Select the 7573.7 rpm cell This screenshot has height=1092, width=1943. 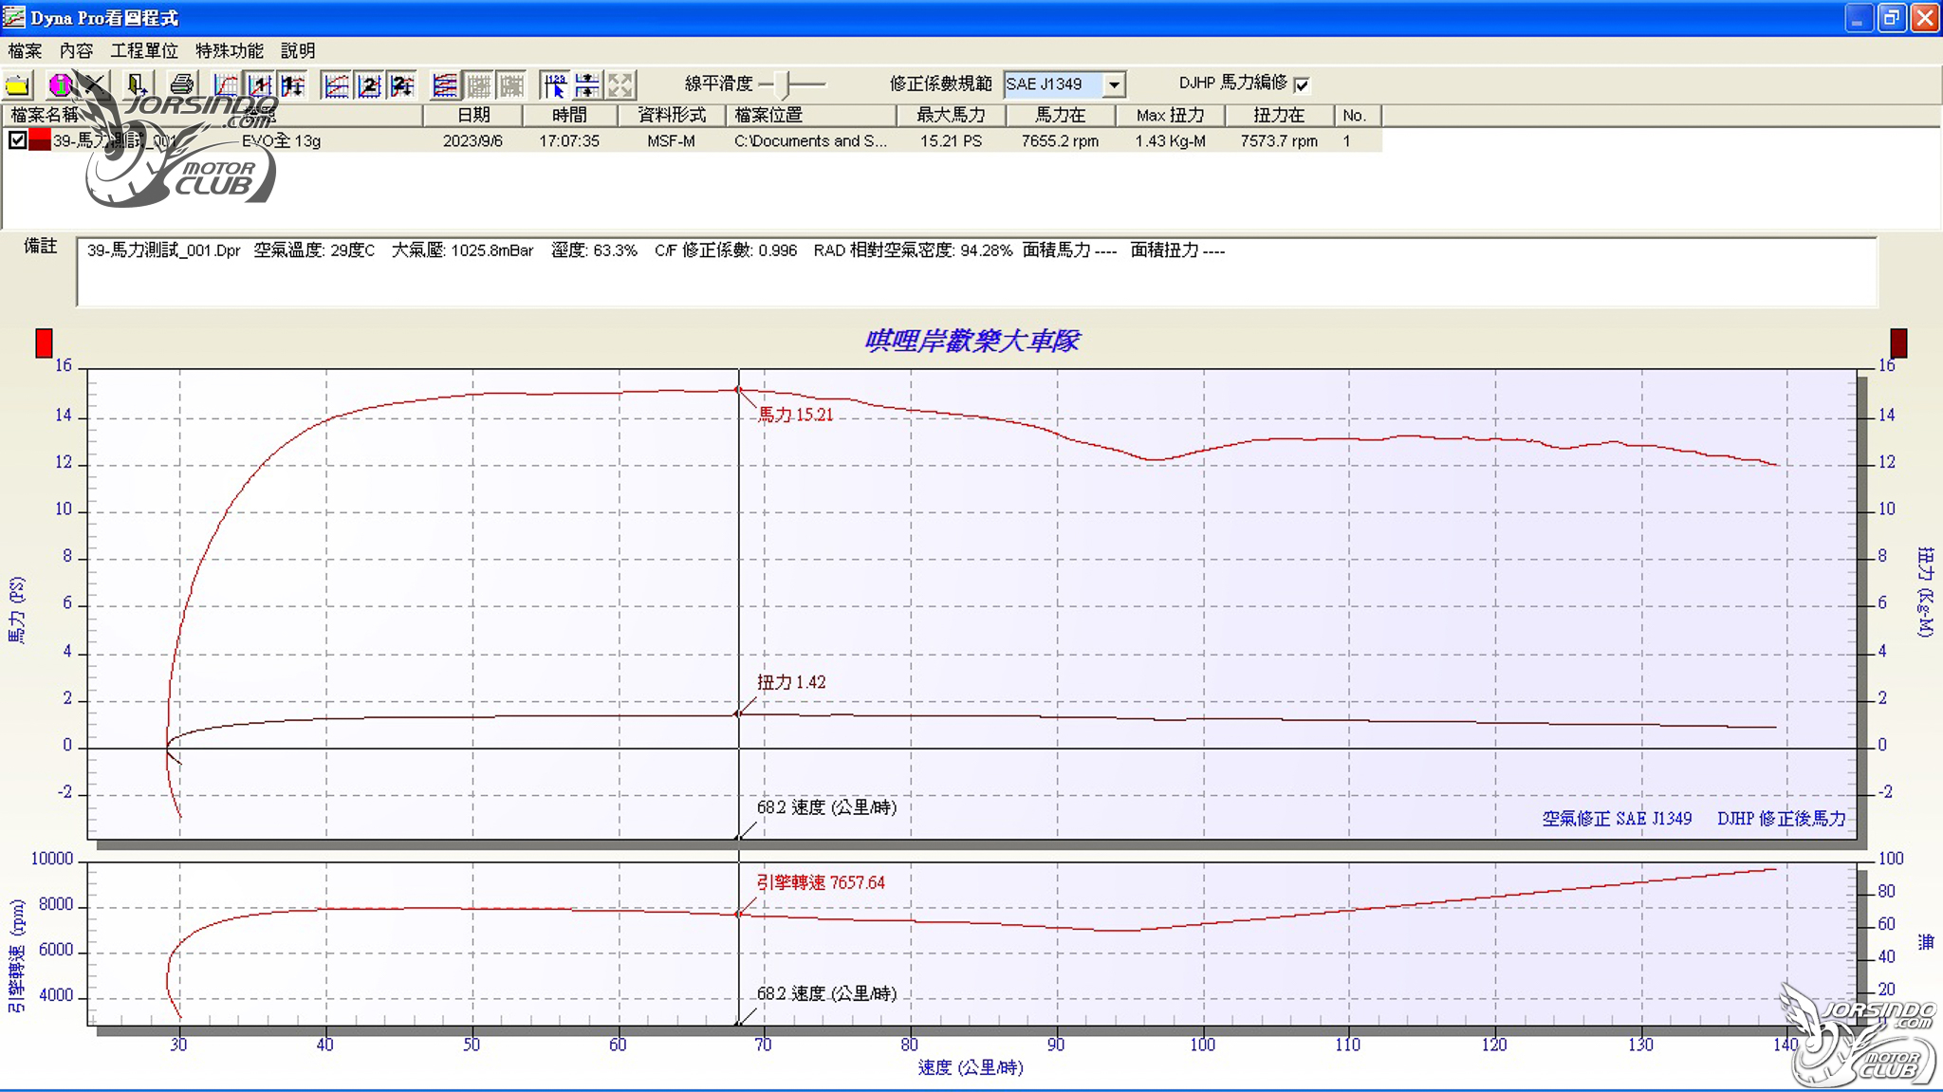coord(1279,140)
